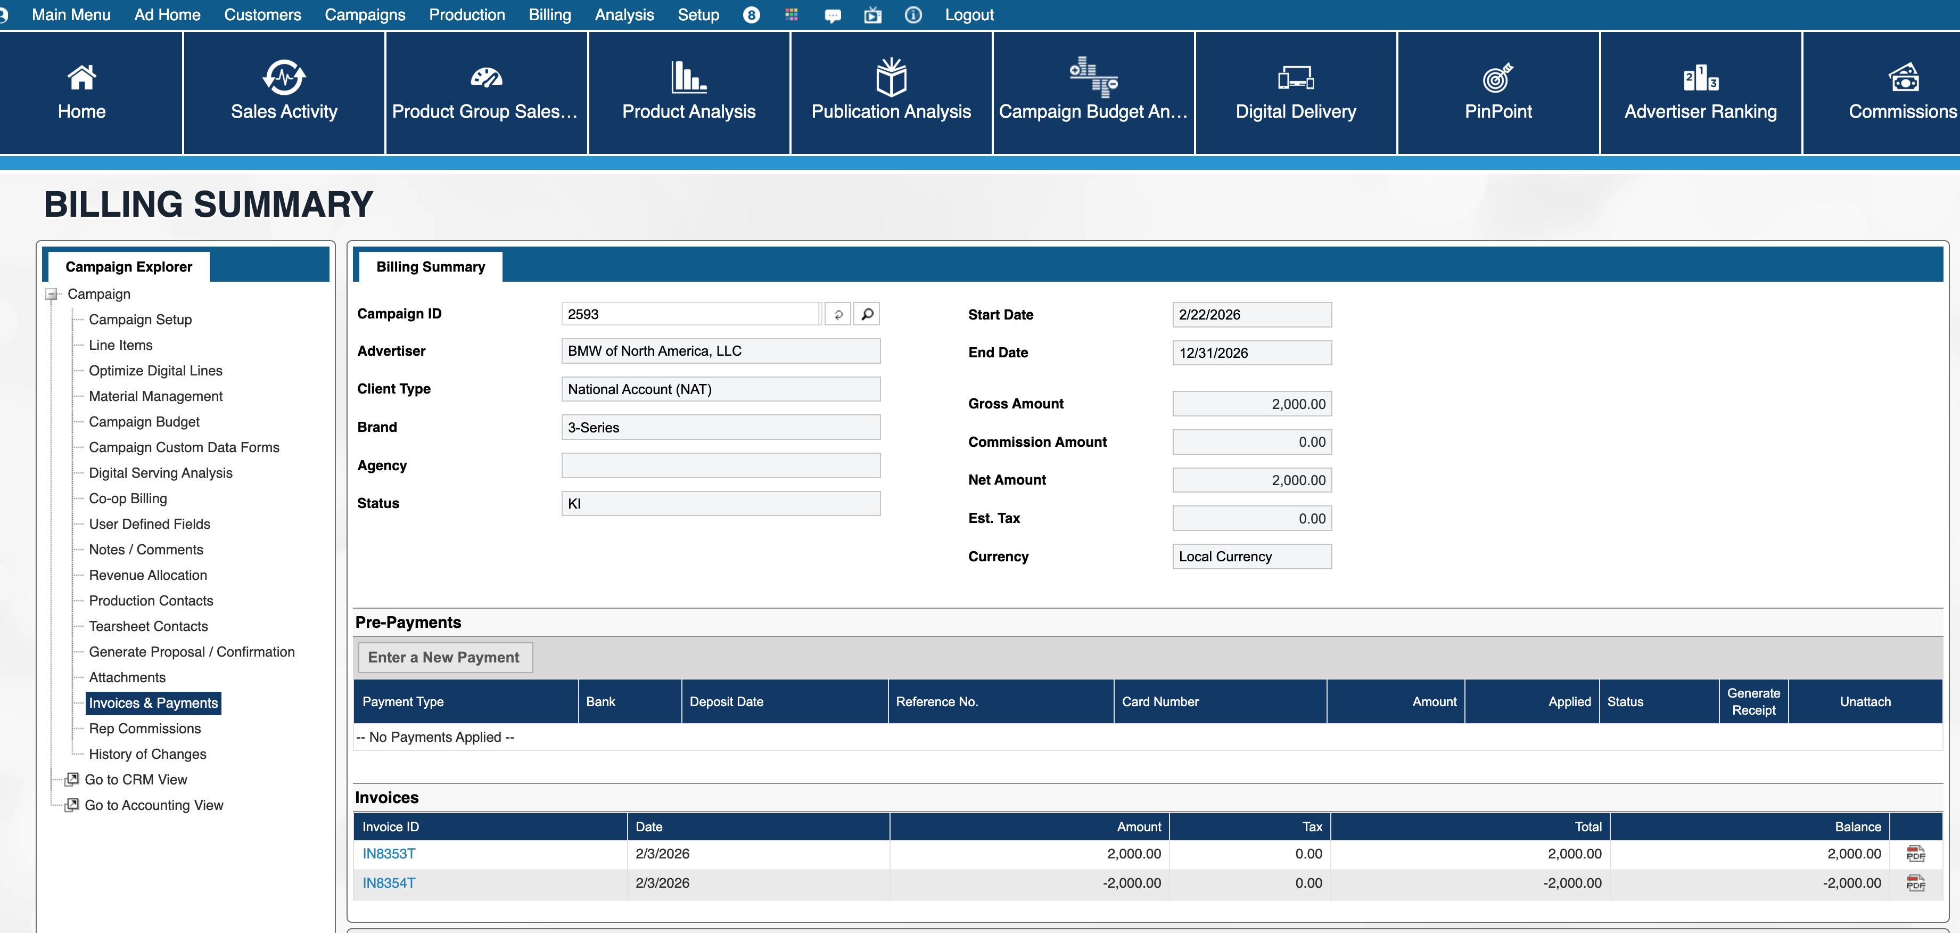Open the Campaigns menu

pyautogui.click(x=365, y=15)
